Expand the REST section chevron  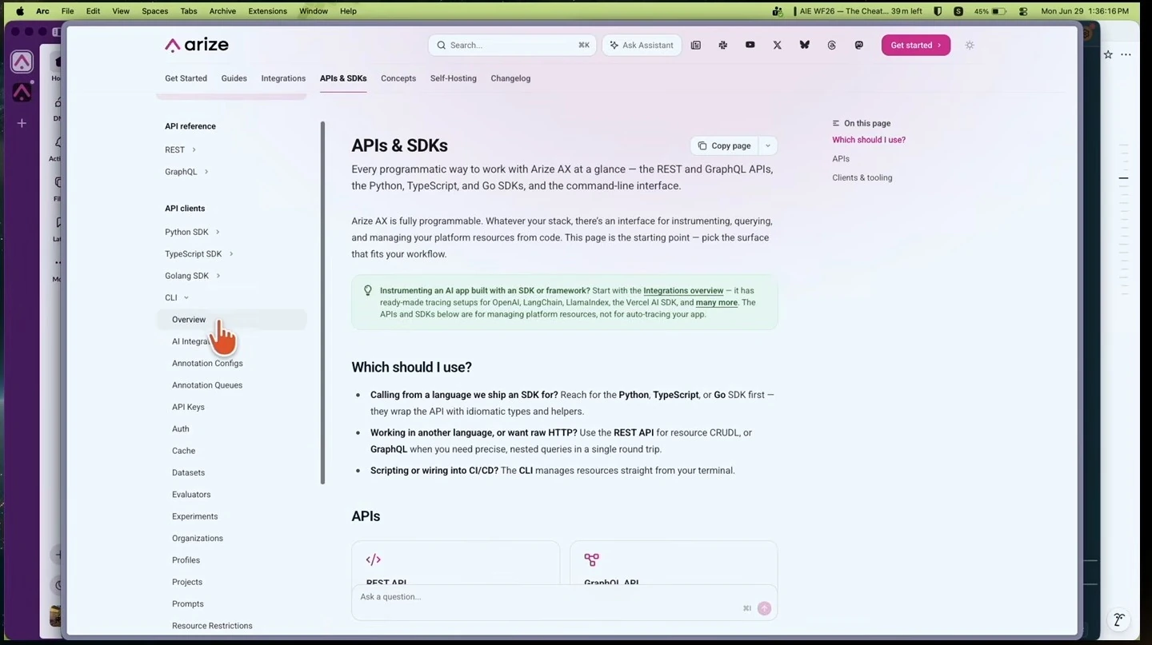(x=194, y=150)
